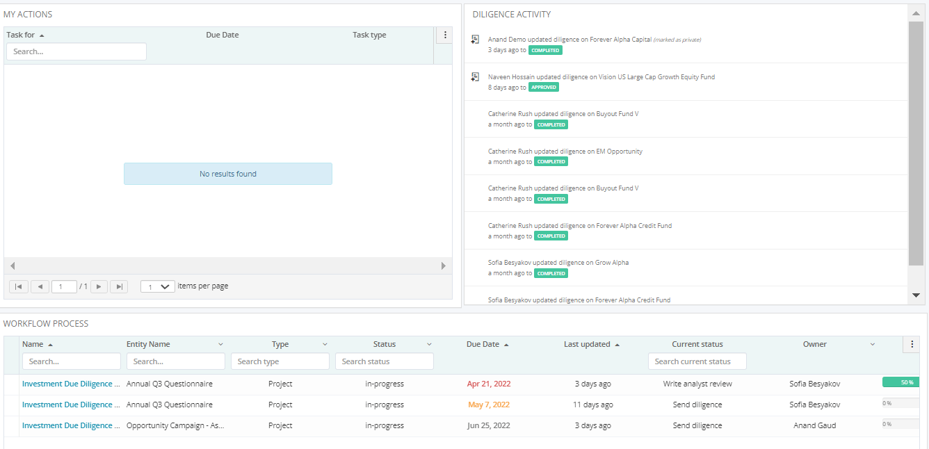Click the right scroll arrow in My Actions panel
This screenshot has height=449, width=929.
(444, 266)
